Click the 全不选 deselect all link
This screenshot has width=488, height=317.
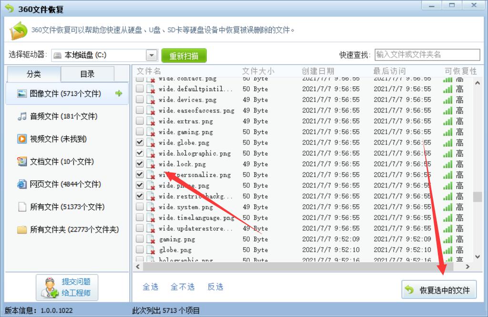183,287
